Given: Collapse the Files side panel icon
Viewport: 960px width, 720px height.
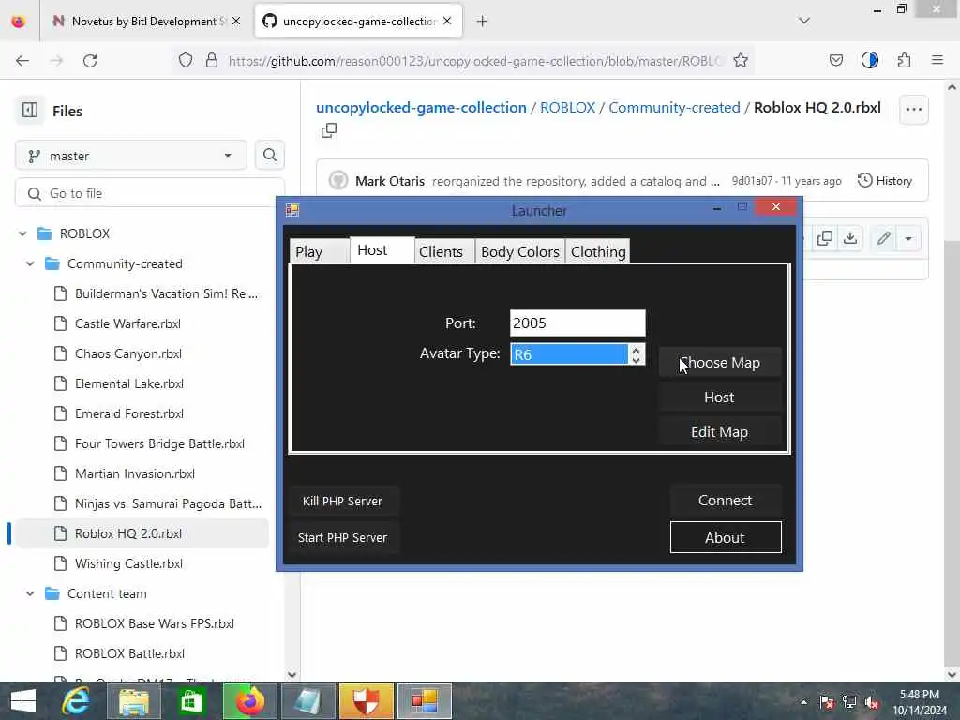Looking at the screenshot, I should point(29,111).
